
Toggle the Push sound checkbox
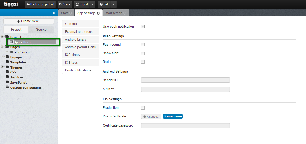click(x=143, y=45)
